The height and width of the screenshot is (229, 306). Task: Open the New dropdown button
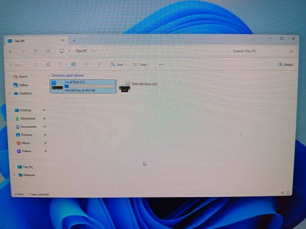pos(16,65)
